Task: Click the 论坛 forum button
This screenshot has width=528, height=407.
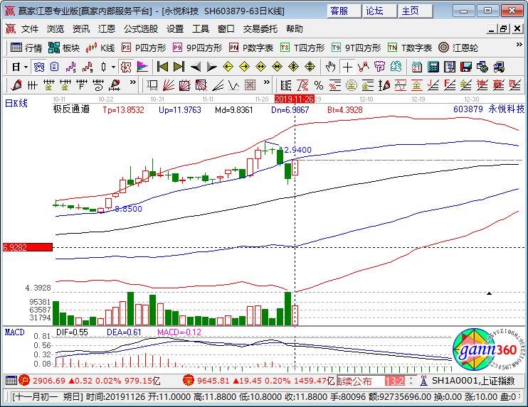Action: click(379, 11)
